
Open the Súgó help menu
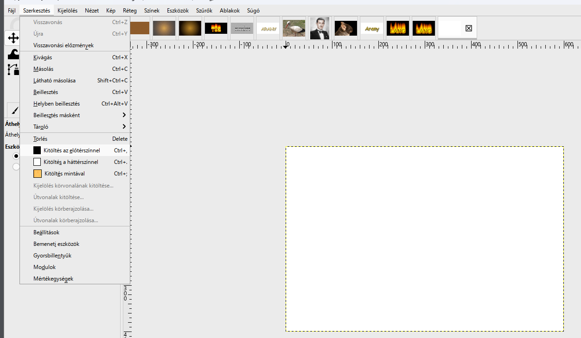[253, 11]
